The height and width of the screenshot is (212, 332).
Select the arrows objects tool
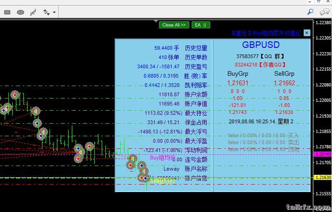pos(47,12)
